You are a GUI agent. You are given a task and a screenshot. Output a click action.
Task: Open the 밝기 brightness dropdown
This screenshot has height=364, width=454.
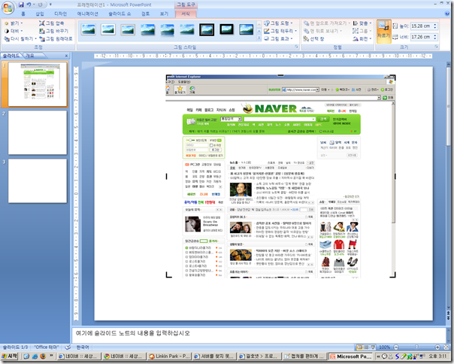coord(14,23)
